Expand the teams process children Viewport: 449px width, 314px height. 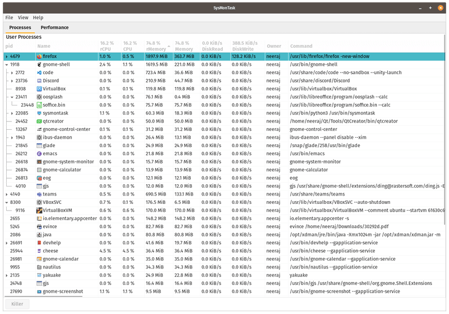6,194
